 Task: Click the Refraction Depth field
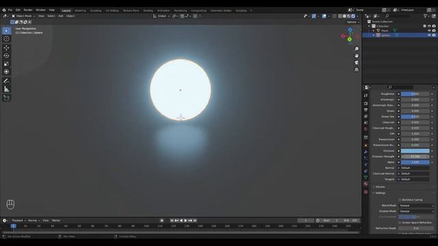click(x=416, y=228)
